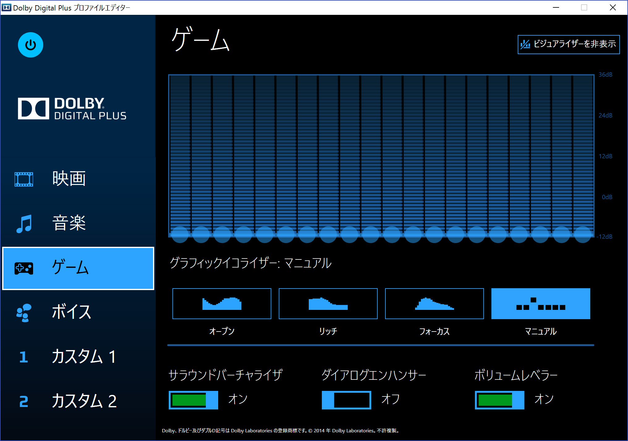Screen dimensions: 628x441
Task: Click the last equalizer band slider knob
Action: (x=583, y=235)
